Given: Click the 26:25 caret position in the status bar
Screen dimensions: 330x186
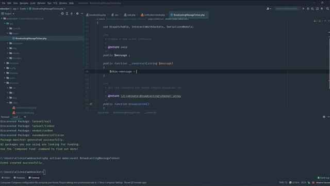Looking at the screenshot, I should point(304,182).
